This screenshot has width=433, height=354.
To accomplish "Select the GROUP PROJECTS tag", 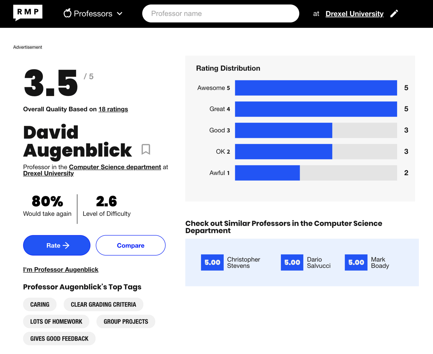I will [126, 321].
